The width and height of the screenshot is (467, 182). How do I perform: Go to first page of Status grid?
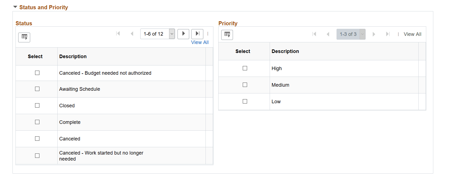(x=118, y=34)
